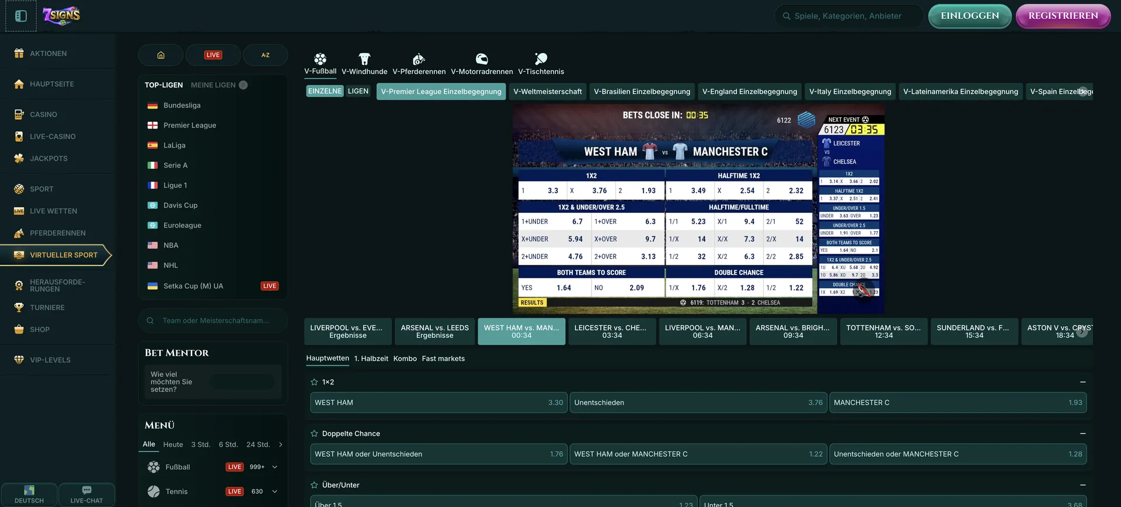1121x507 pixels.
Task: Favorite the Über/Unter market star
Action: pos(314,485)
